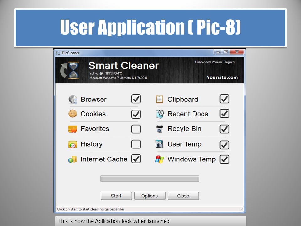Screen dimensions: 301x226
Task: Click the Recent Docs label
Action: coord(188,114)
